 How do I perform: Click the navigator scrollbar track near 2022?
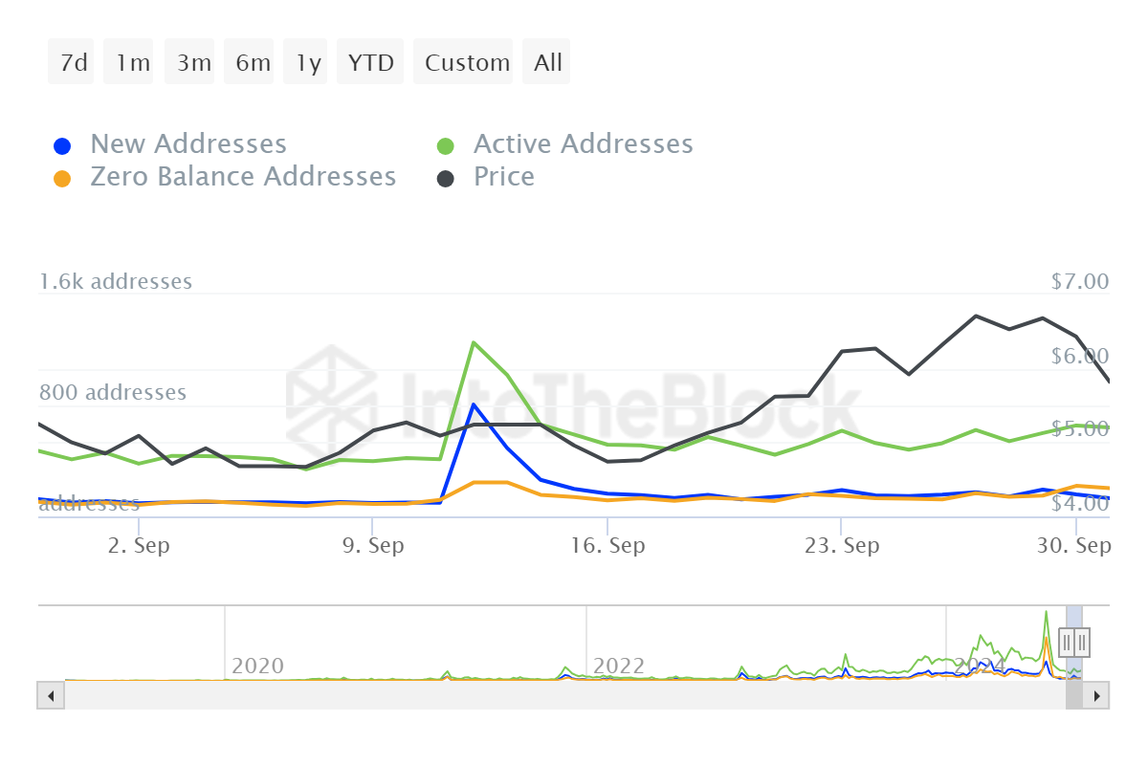[612, 695]
